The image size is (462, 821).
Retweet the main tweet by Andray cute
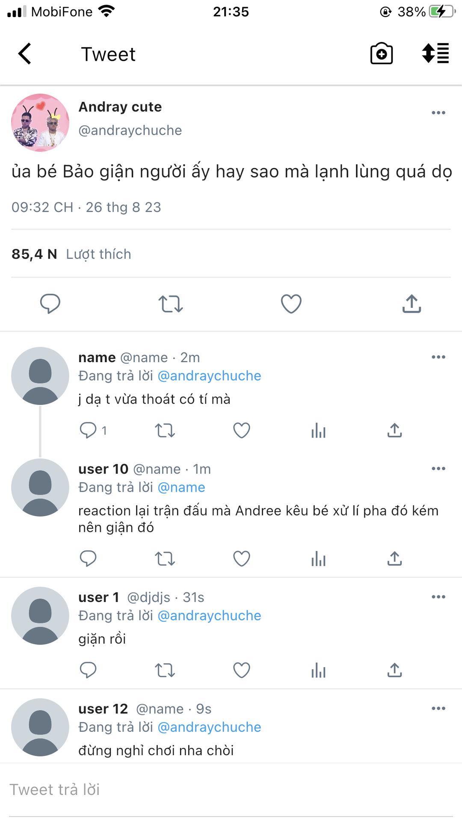point(171,304)
